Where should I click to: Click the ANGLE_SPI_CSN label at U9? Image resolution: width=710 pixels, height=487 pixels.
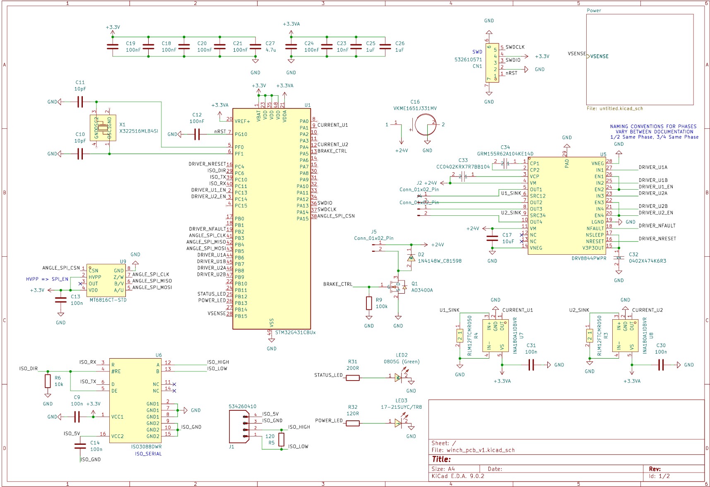(61, 268)
